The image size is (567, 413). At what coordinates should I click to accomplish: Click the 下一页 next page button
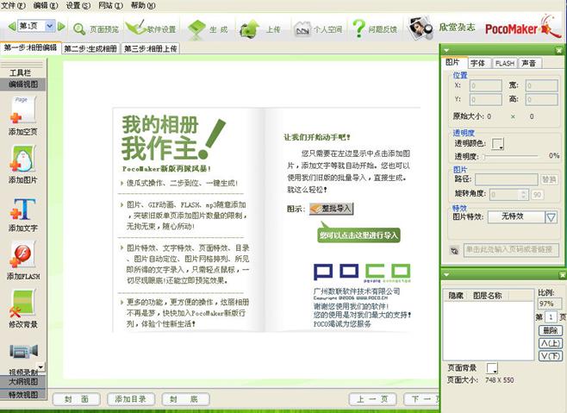[421, 399]
